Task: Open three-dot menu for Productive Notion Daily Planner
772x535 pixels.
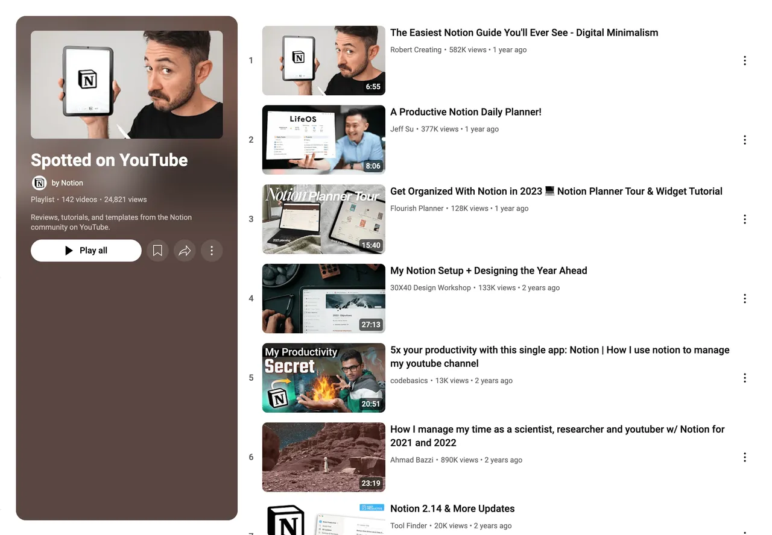Action: pyautogui.click(x=744, y=140)
